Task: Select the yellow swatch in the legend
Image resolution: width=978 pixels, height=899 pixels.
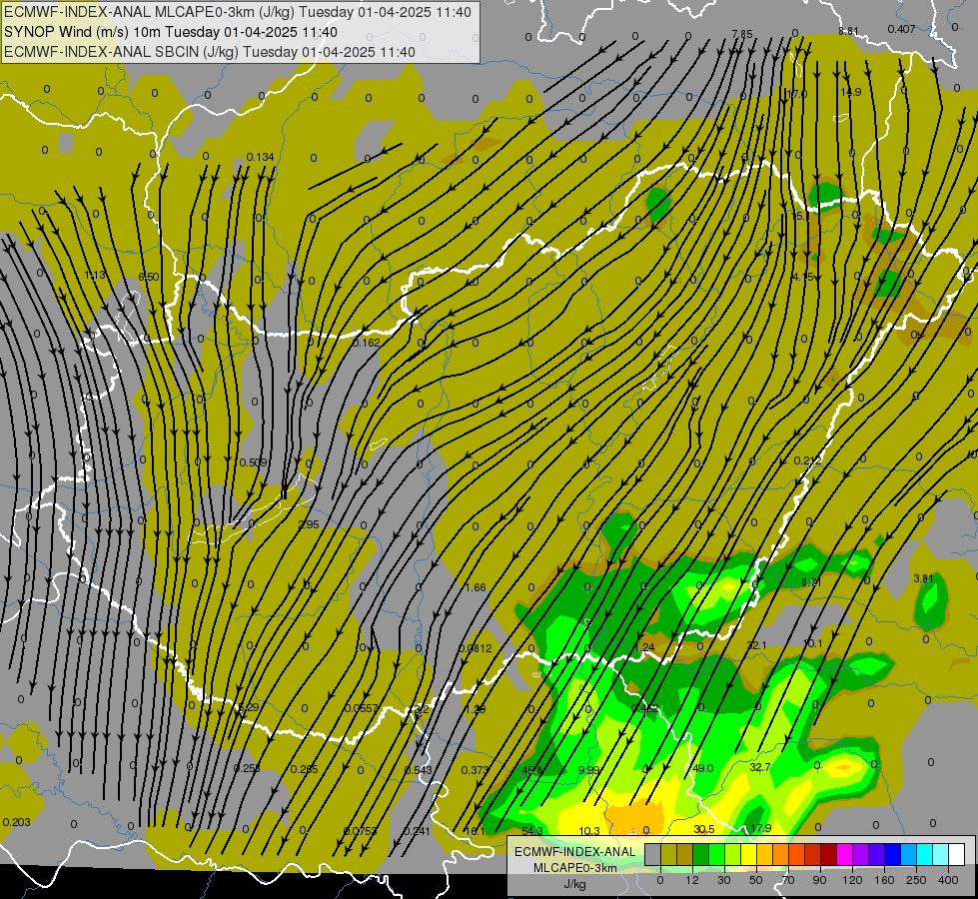Action: tap(749, 854)
